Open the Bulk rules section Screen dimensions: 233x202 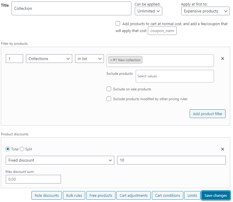click(74, 195)
